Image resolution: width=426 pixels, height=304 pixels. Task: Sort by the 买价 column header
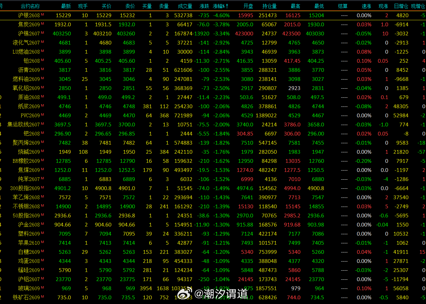[106, 6]
